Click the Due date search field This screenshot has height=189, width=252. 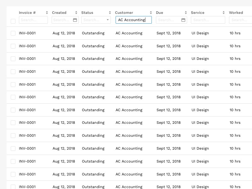coord(169,20)
